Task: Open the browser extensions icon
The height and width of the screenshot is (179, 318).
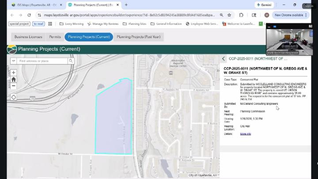Action: [x=241, y=15]
